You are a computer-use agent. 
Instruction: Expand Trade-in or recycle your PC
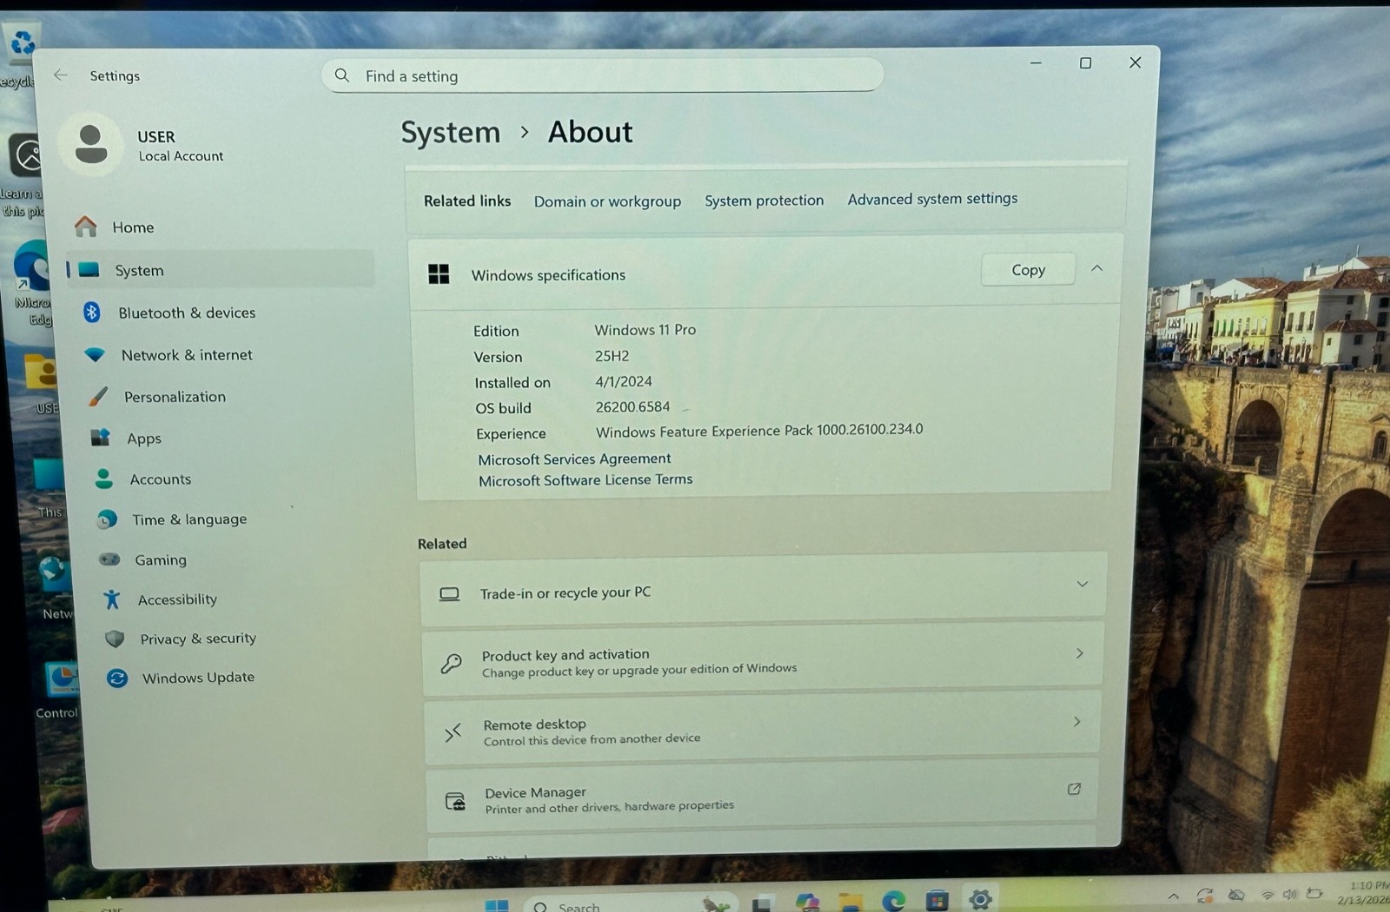(x=1082, y=584)
